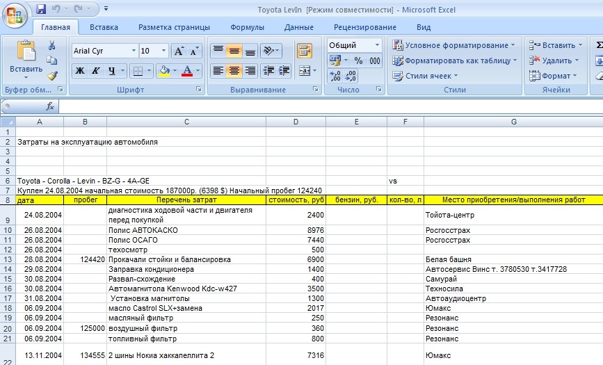Toggle align text right
The image size is (603, 365).
250,71
